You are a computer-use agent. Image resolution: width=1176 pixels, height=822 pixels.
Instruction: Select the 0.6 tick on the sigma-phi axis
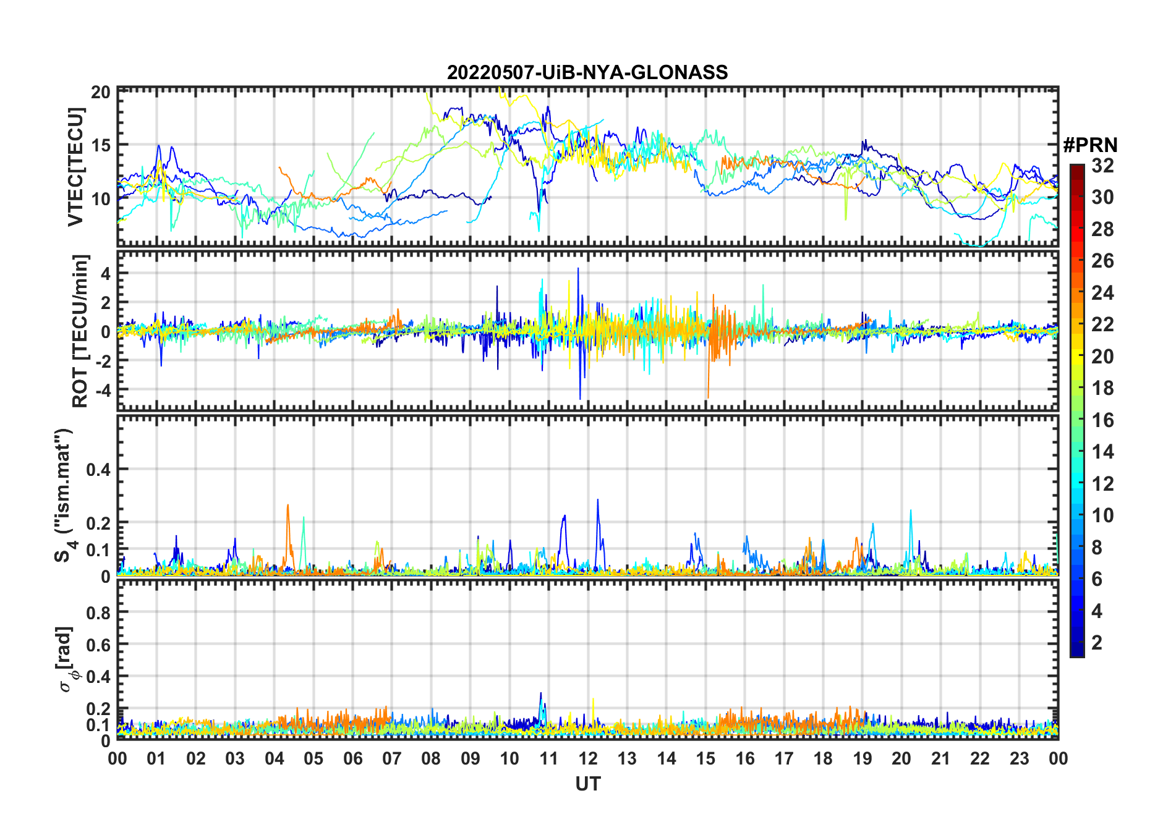[x=98, y=645]
